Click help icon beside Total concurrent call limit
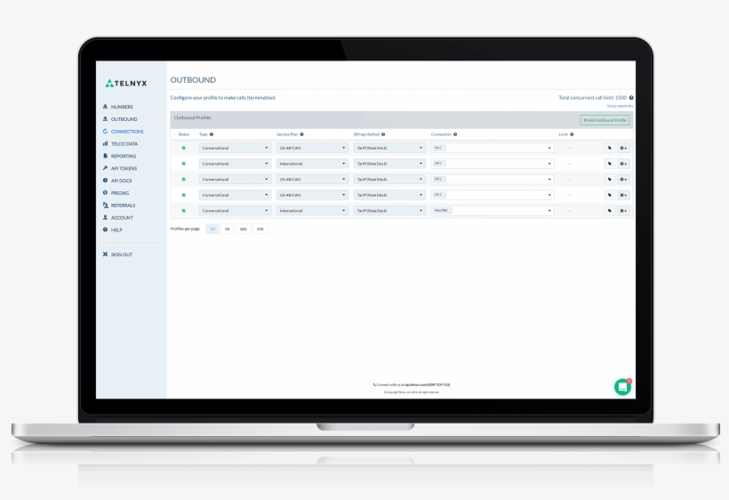The image size is (729, 500). pyautogui.click(x=631, y=98)
